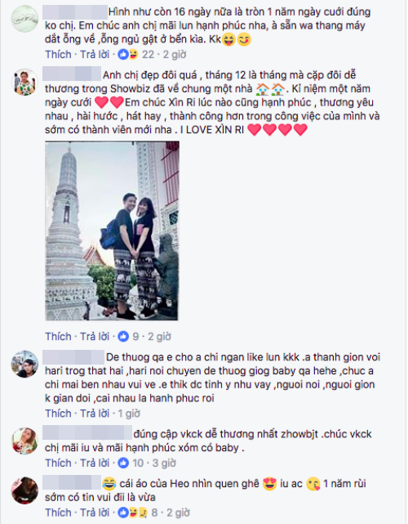This screenshot has width=408, height=524.
Task: Open avatar of commenter with couple photo
Action: coord(24,83)
